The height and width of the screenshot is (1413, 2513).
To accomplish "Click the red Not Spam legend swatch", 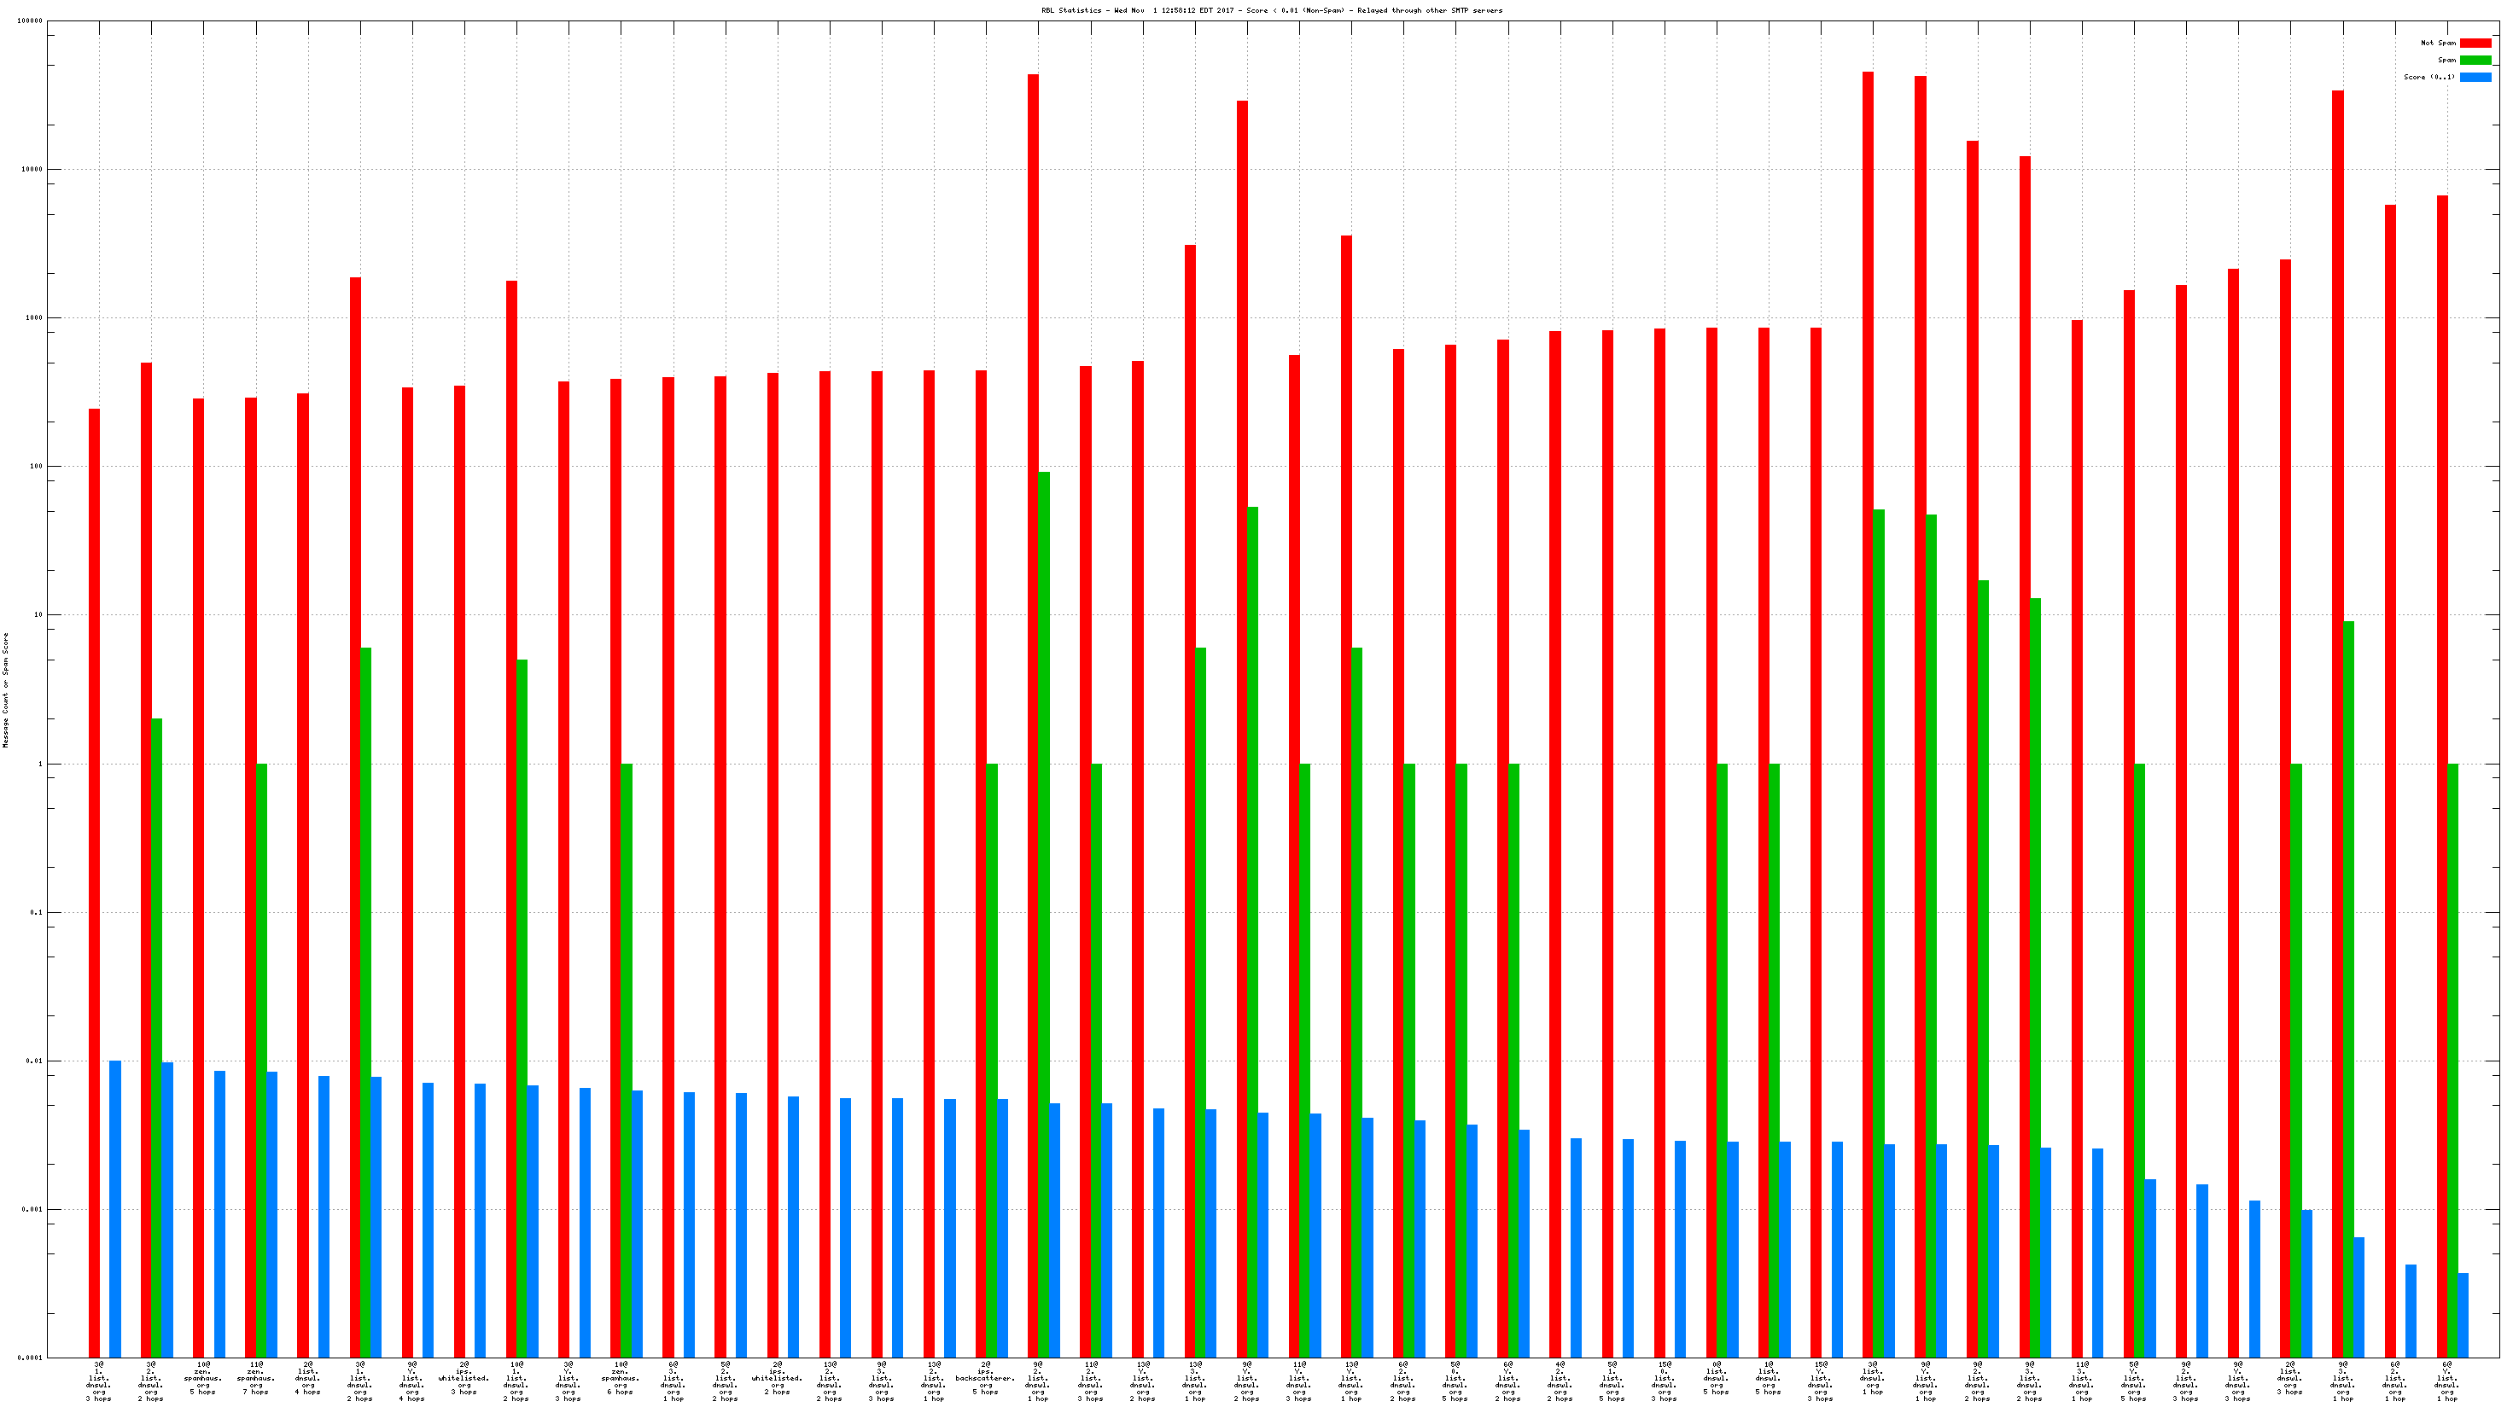I will tap(2475, 43).
